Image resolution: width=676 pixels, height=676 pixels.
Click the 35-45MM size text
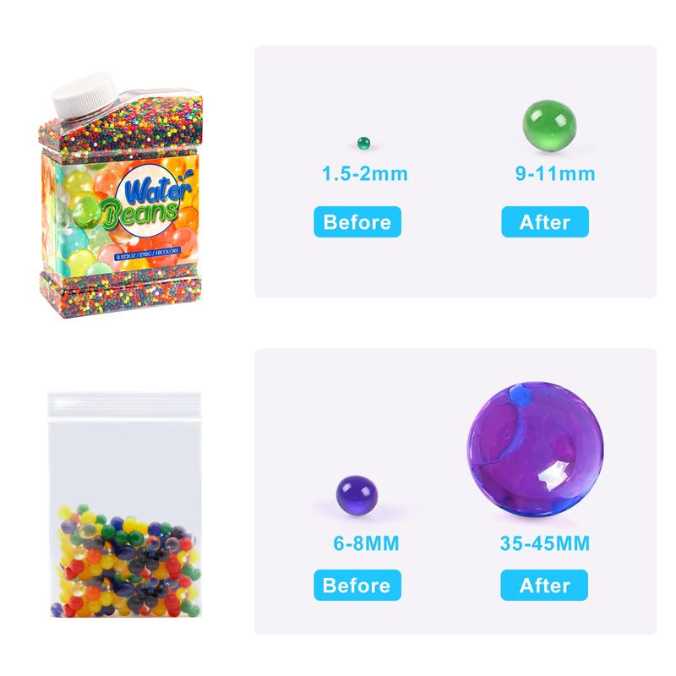[x=544, y=543]
